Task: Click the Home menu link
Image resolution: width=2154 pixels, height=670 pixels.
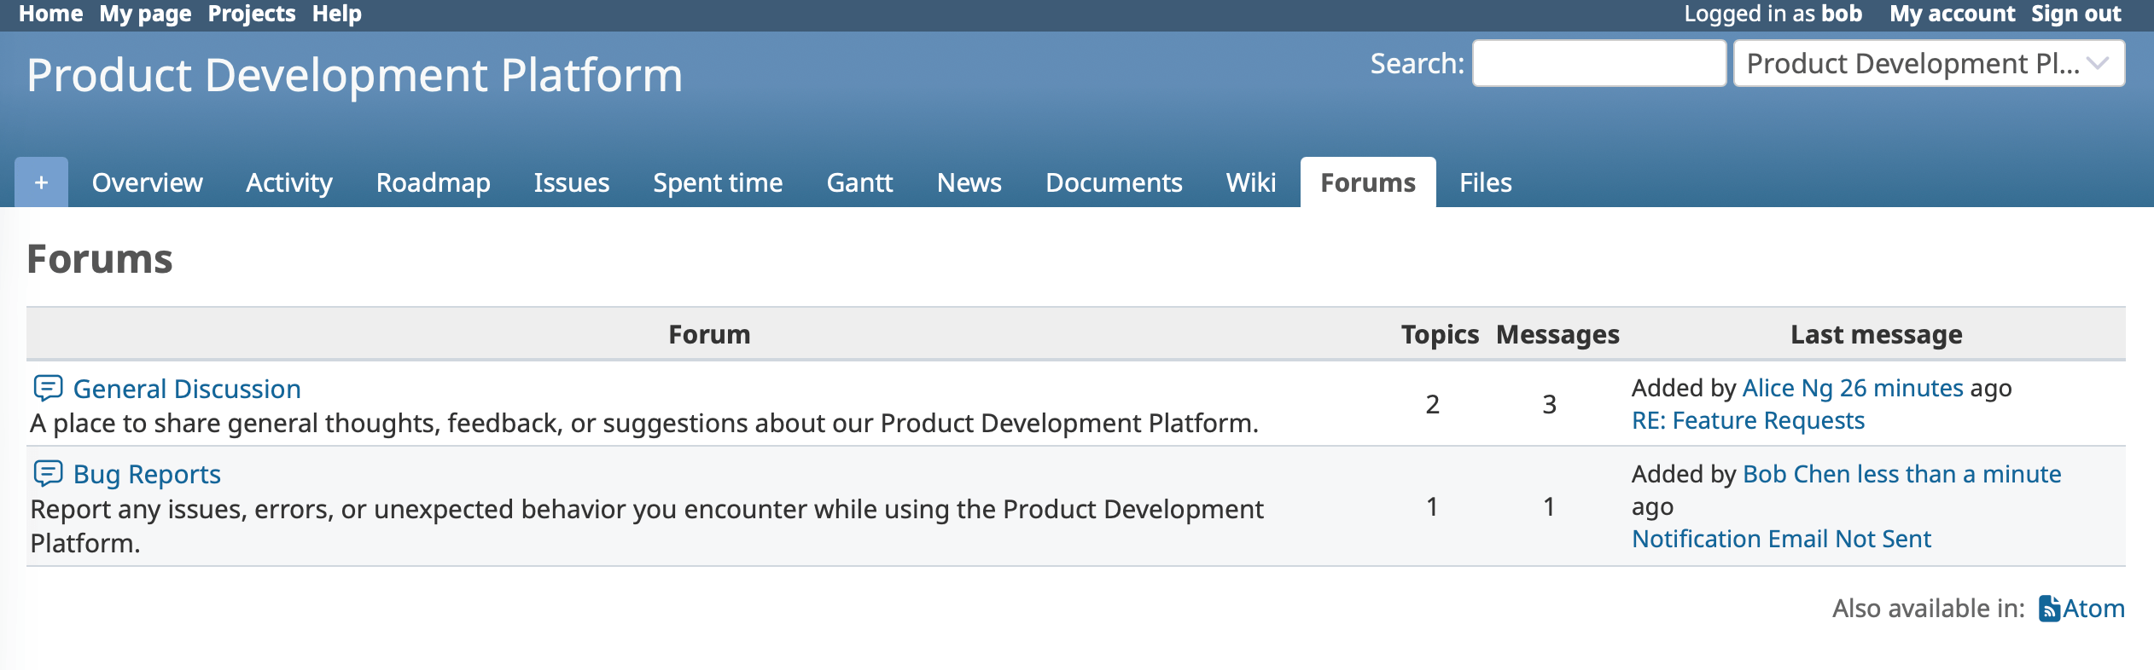Action: click(50, 14)
